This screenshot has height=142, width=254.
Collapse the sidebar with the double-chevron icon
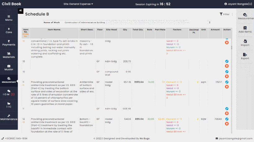(20, 10)
